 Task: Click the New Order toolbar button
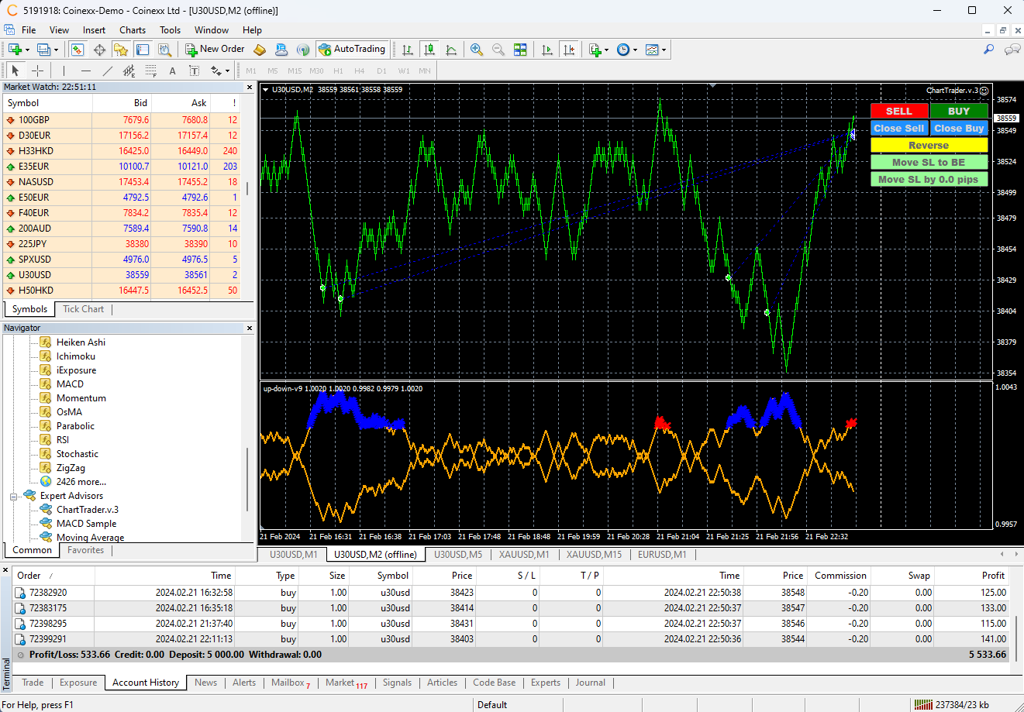[215, 49]
